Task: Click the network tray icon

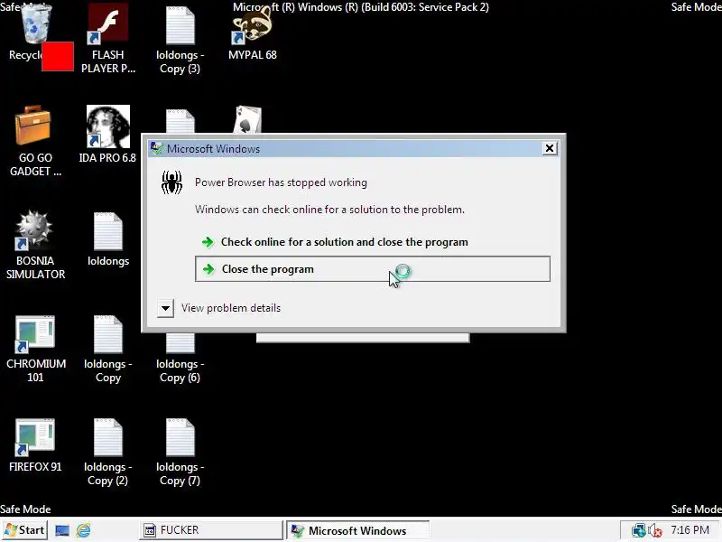Action: (639, 530)
